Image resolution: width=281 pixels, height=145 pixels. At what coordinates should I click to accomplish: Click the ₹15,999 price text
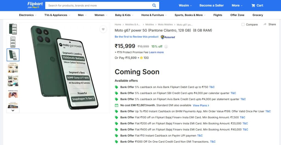pyautogui.click(x=125, y=46)
